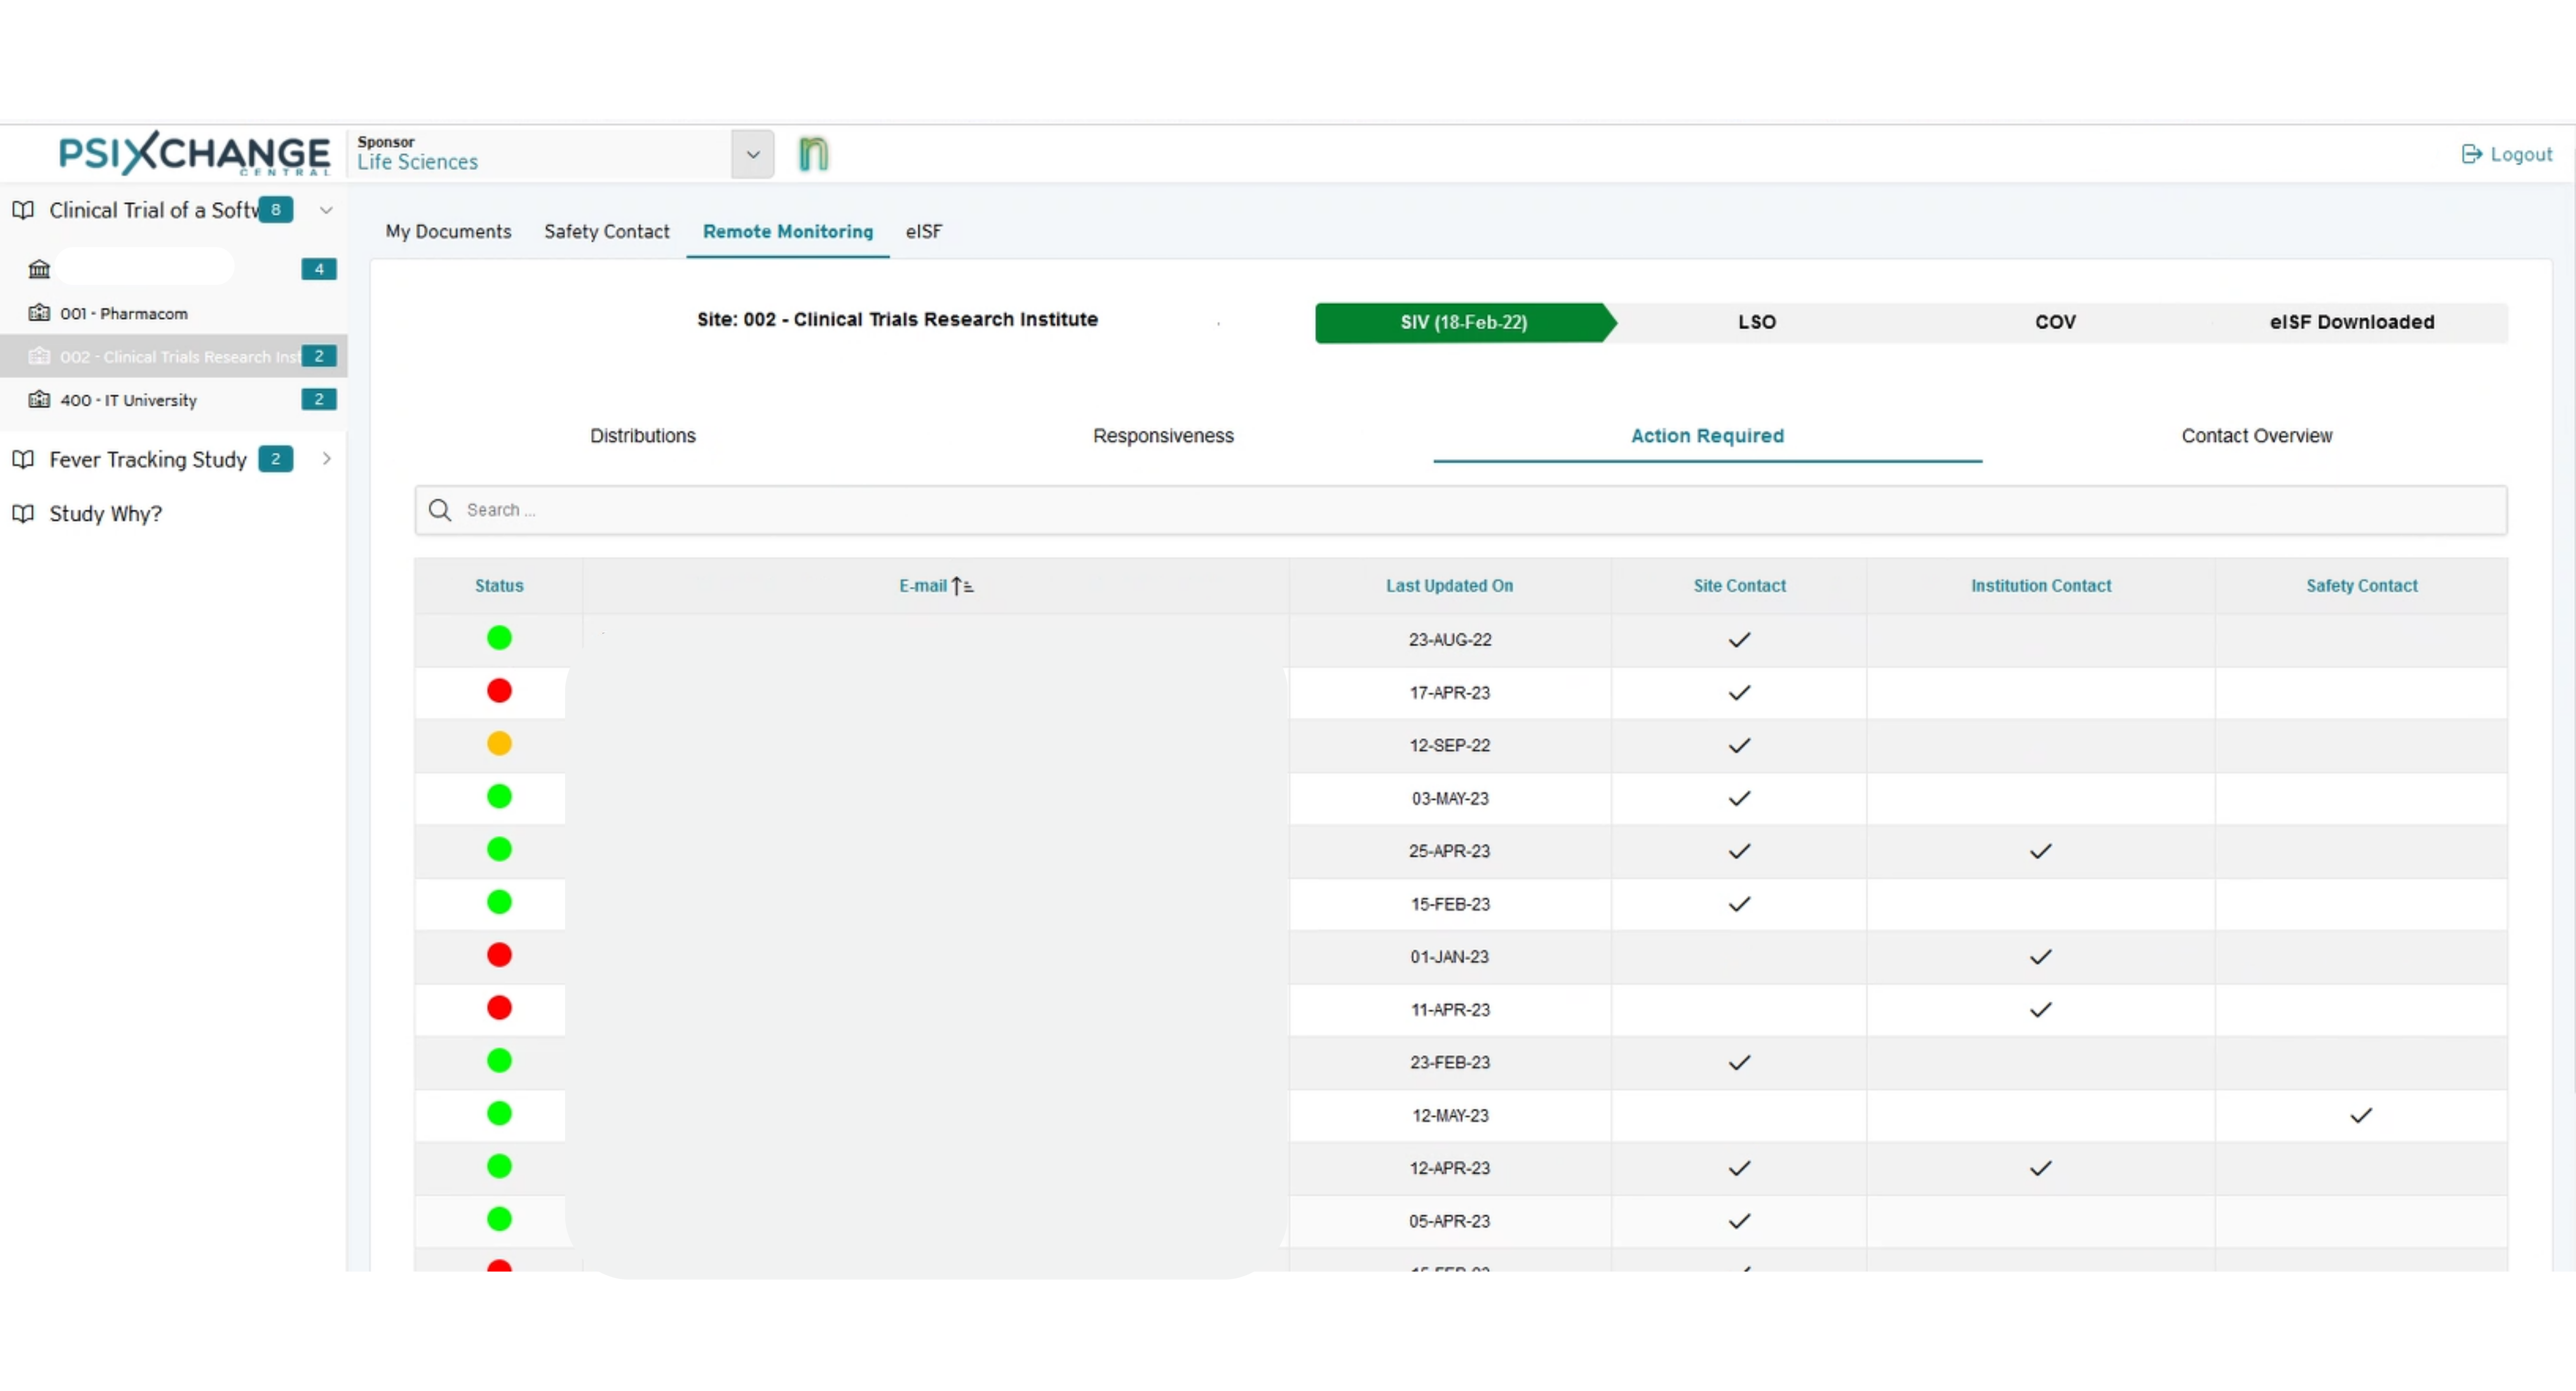
Task: Click the Site: 002 - Clinical Trials Research Institute heading
Action: tap(897, 319)
